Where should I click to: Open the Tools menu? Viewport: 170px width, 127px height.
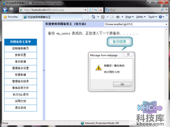click(152, 17)
